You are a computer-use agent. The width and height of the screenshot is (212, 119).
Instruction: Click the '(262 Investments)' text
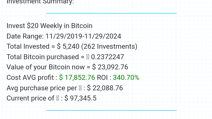pyautogui.click(x=109, y=47)
